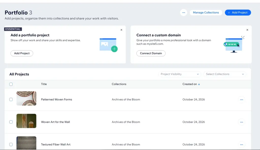Viewport: 260px width, 150px height.
Task: Check the Woven Art for the Wall checkbox
Action: (11, 122)
